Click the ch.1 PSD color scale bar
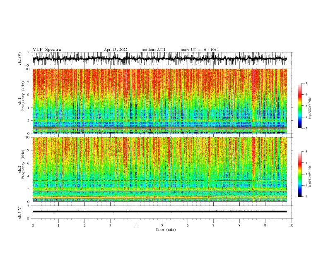 (x=299, y=106)
